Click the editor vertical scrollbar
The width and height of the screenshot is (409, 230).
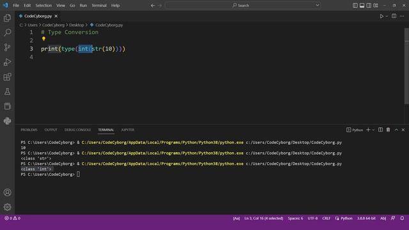406,66
